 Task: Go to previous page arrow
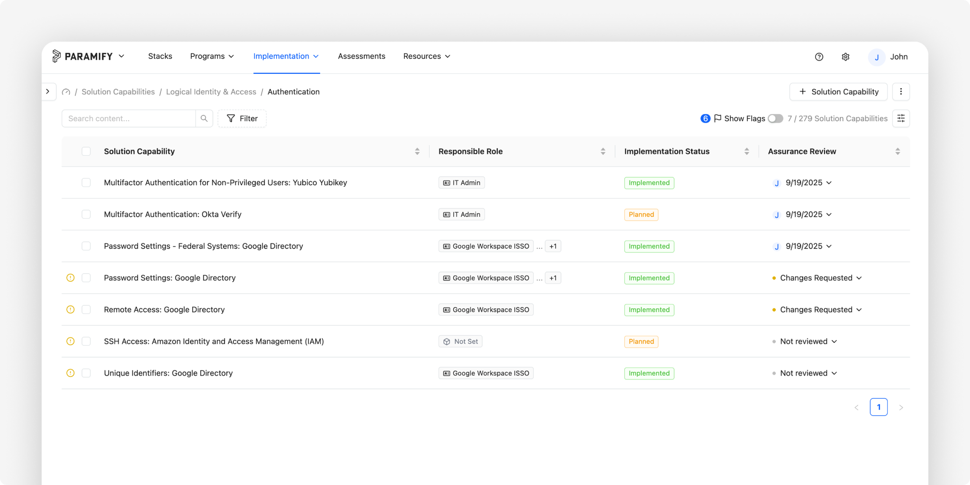(x=856, y=407)
